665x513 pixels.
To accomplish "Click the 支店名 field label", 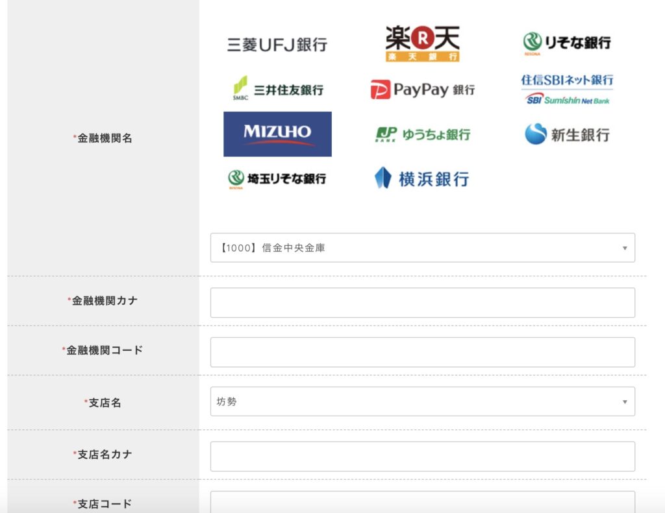I will tap(103, 403).
